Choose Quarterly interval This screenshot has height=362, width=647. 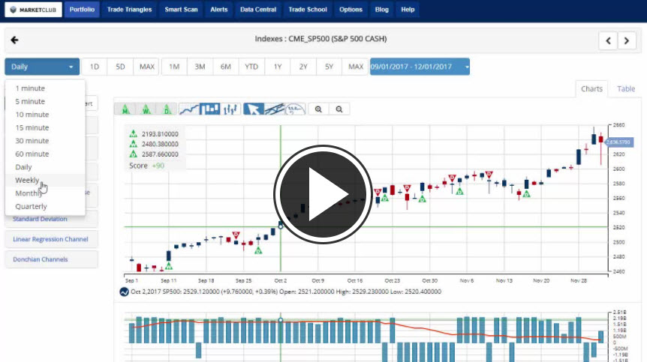click(x=45, y=207)
